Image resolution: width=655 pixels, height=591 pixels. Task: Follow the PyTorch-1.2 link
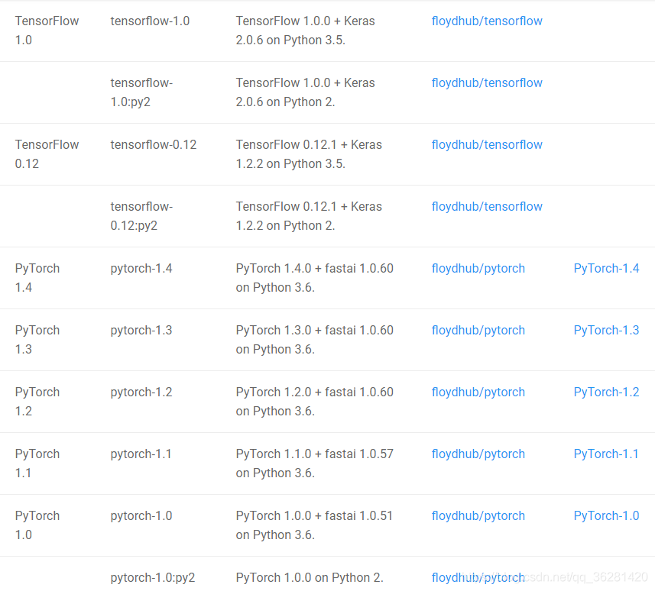point(606,392)
